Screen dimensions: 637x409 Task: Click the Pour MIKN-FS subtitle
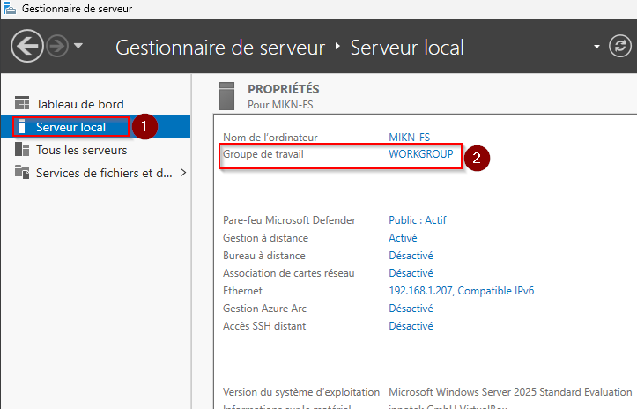[x=280, y=105]
